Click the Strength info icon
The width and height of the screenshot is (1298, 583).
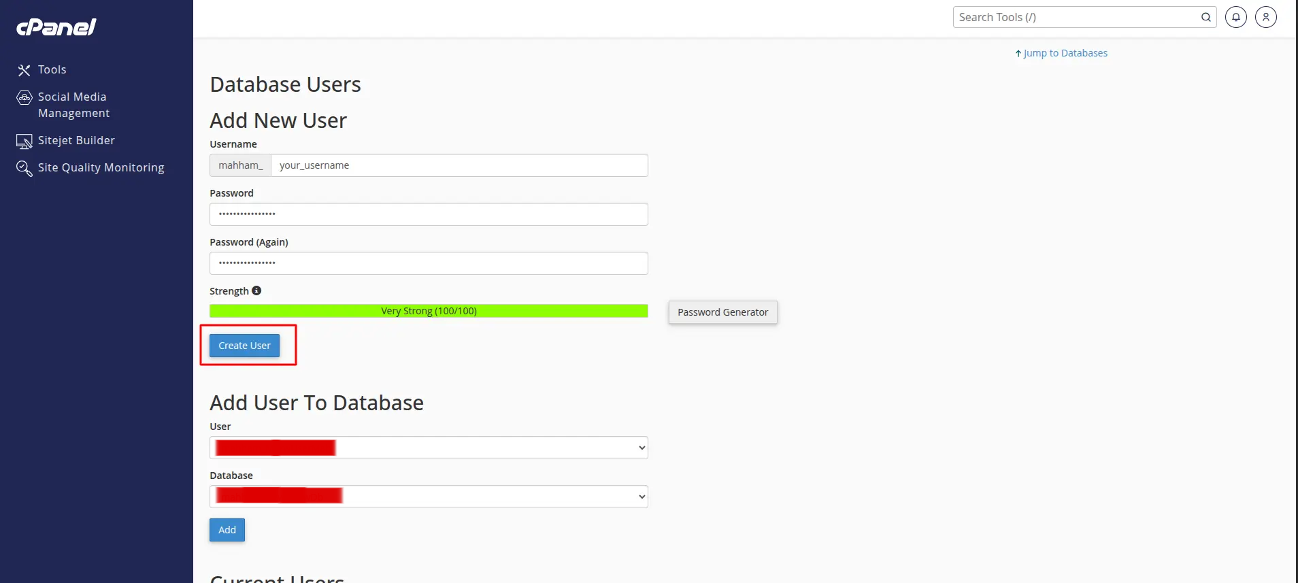pyautogui.click(x=256, y=290)
